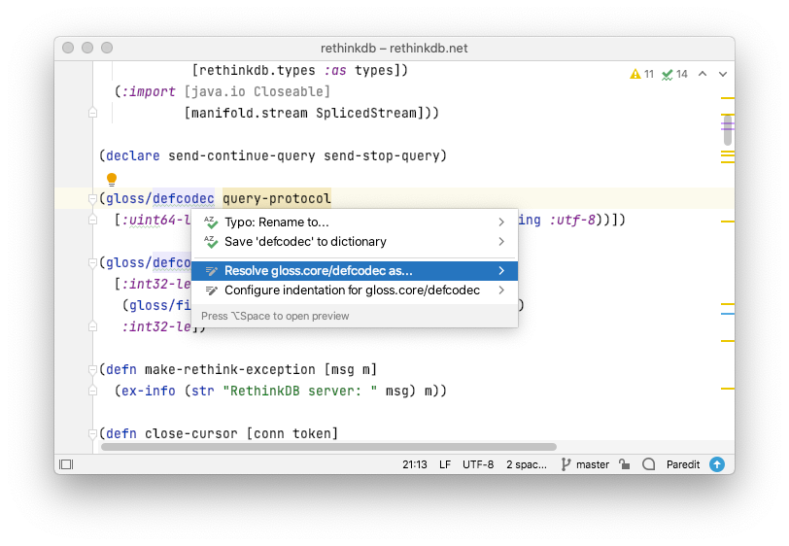This screenshot has height=546, width=789.
Task: Change line separator LF
Action: point(445,464)
